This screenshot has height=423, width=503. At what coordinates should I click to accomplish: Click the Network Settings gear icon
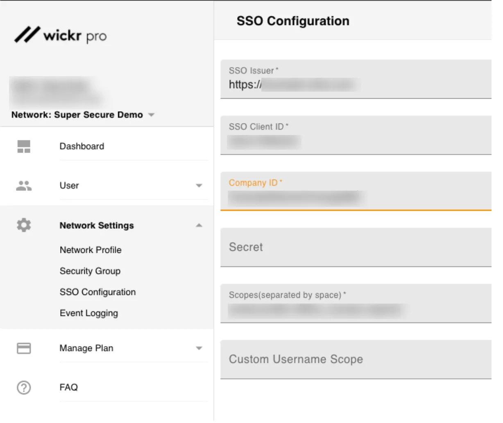24,225
